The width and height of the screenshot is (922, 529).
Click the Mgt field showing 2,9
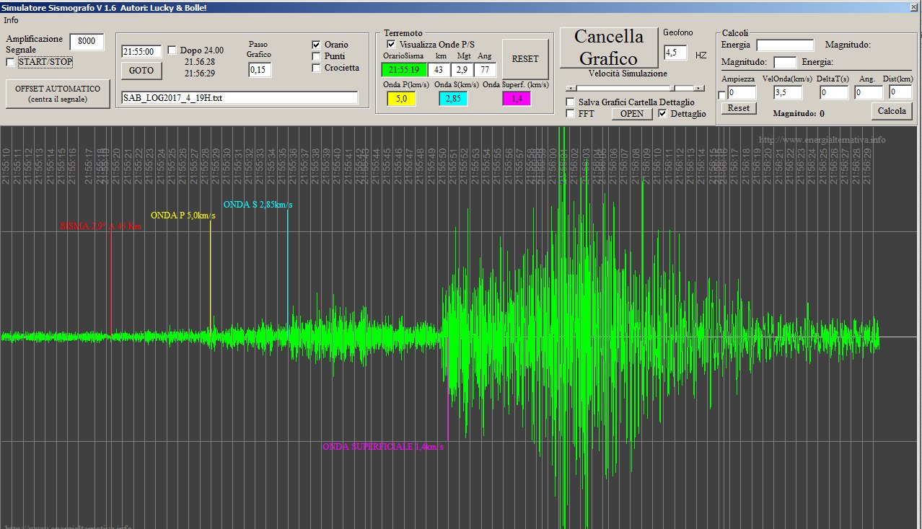tap(462, 70)
